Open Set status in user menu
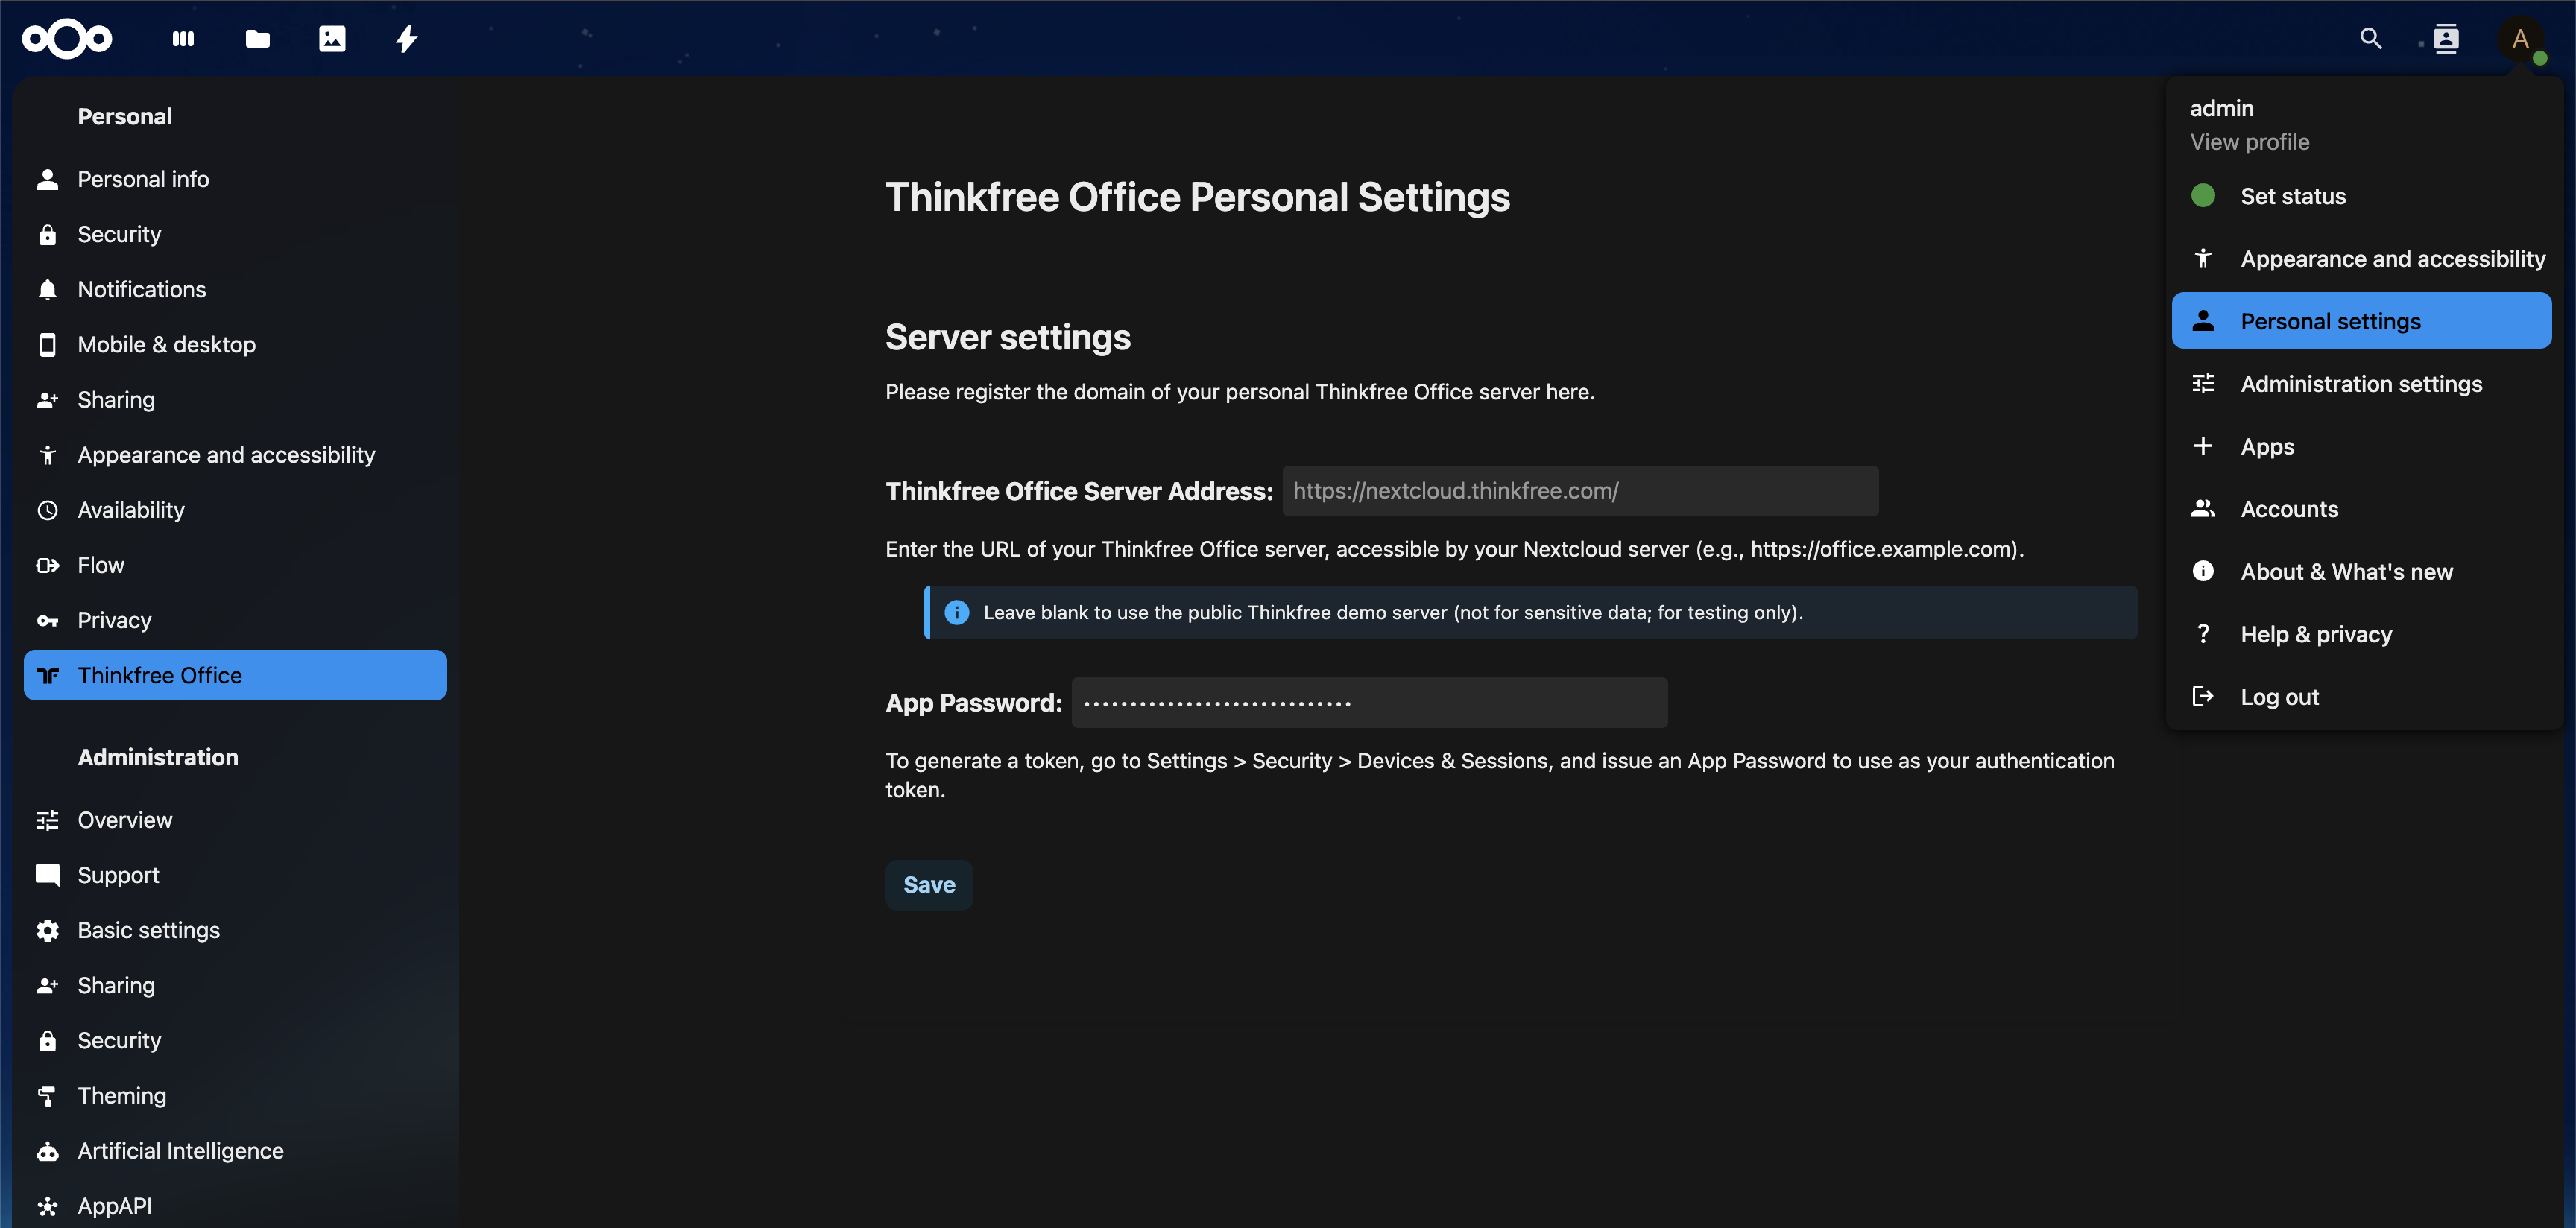 (2292, 196)
